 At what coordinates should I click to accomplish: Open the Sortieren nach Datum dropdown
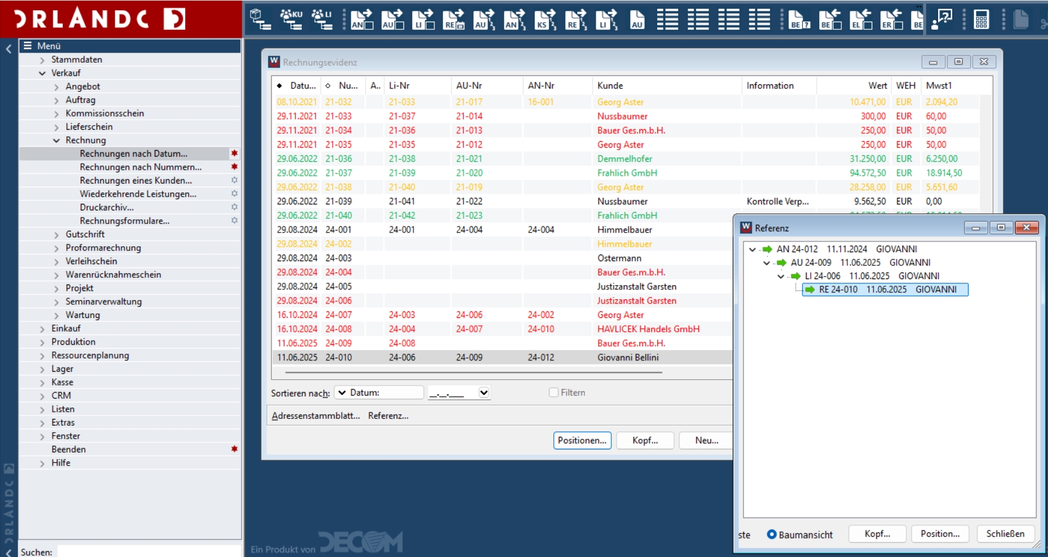click(379, 393)
